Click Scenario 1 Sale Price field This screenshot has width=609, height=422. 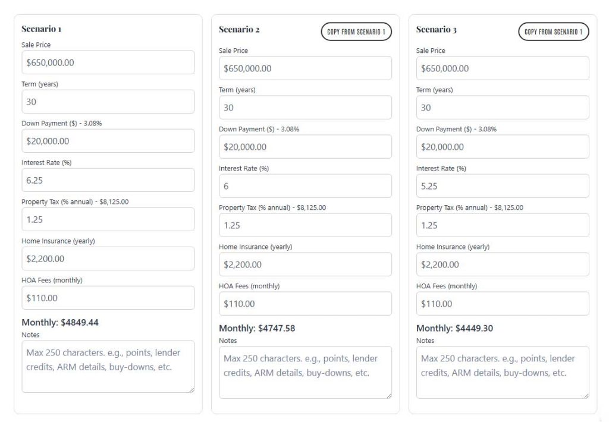108,62
